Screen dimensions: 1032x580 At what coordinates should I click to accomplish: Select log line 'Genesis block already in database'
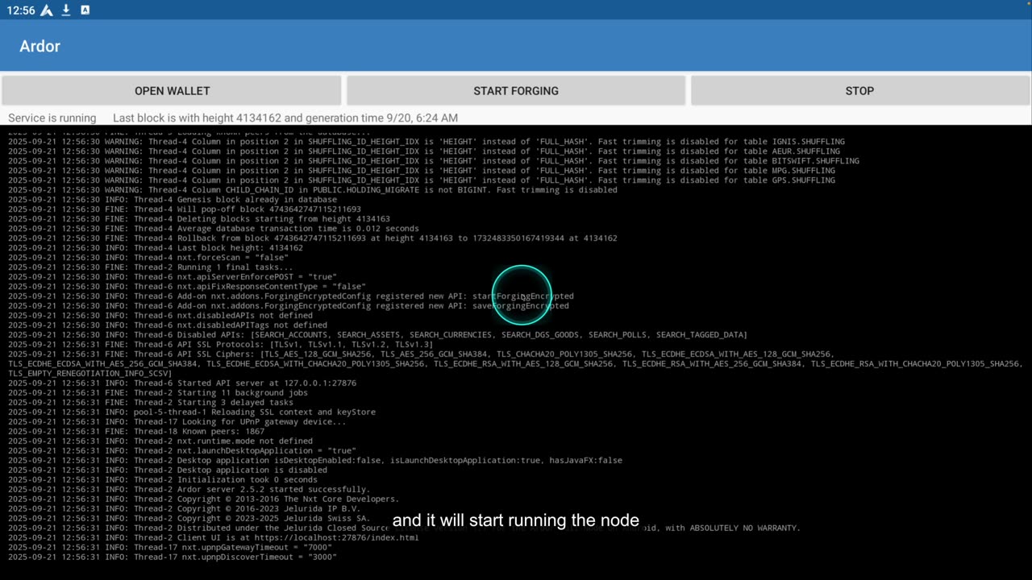pyautogui.click(x=173, y=200)
